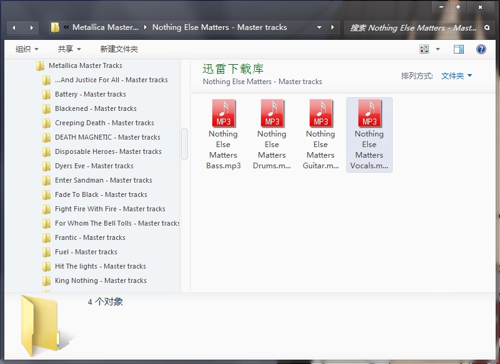Open the Nothing Else Matters Bass.mp3 file icon
Screen dimensions: 500x364
(x=223, y=113)
